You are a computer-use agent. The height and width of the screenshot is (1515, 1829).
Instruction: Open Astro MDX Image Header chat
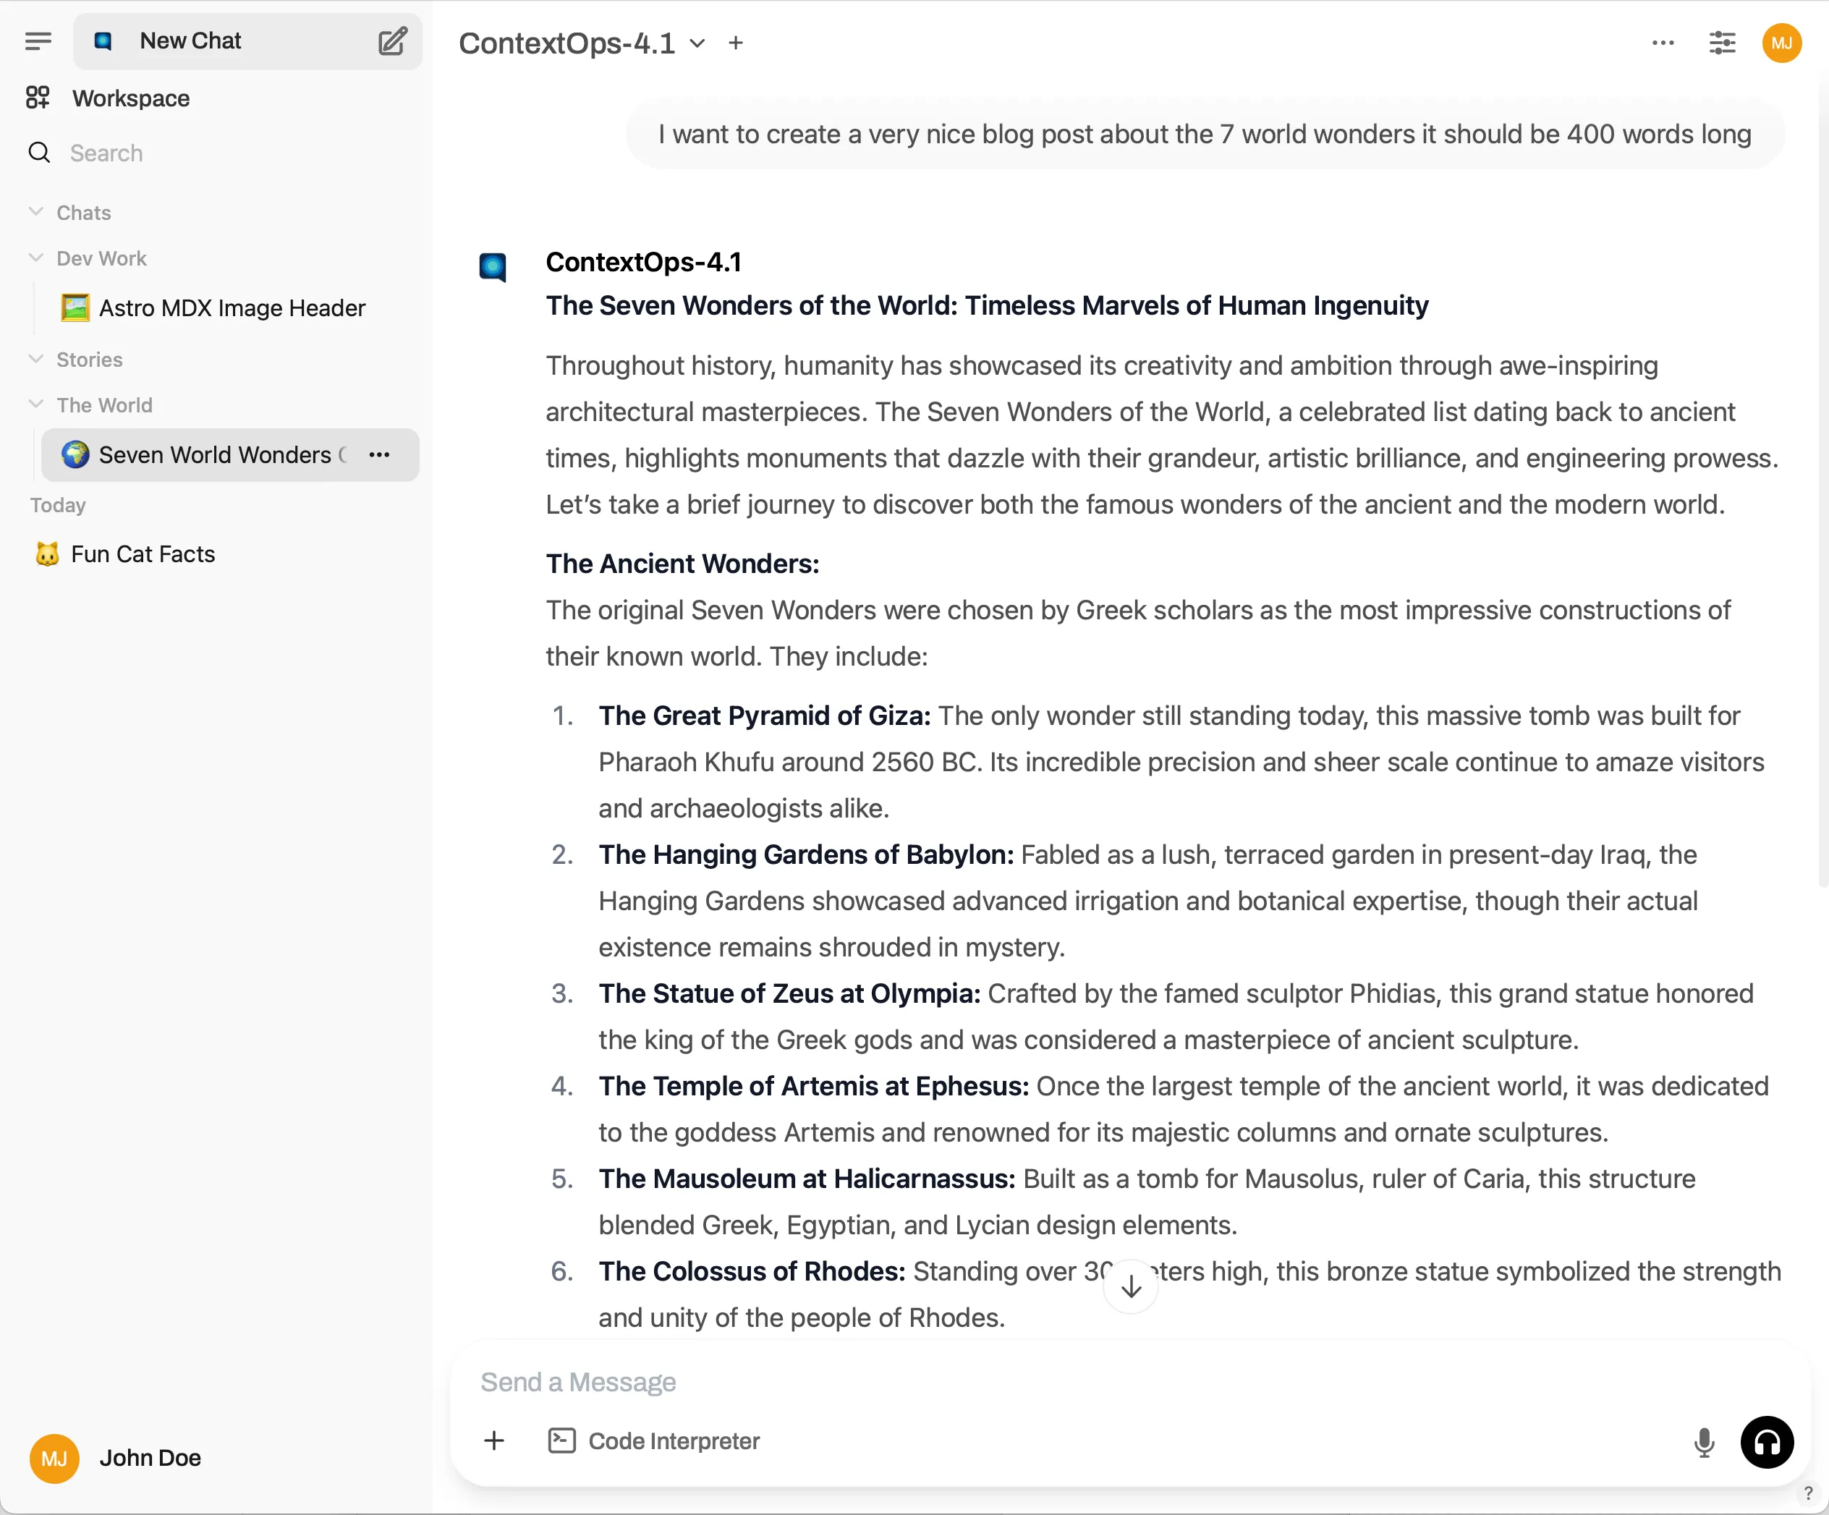pyautogui.click(x=232, y=307)
